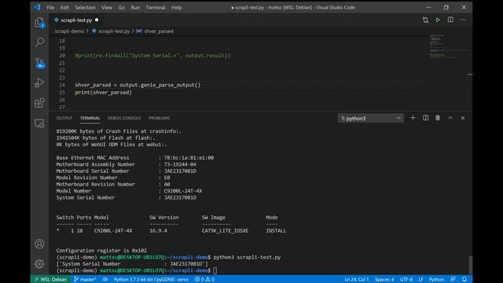Open the File menu

click(x=50, y=7)
